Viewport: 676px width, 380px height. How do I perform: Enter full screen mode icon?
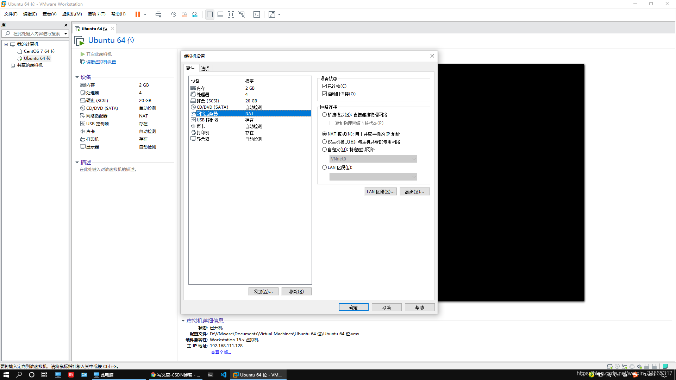click(x=231, y=14)
